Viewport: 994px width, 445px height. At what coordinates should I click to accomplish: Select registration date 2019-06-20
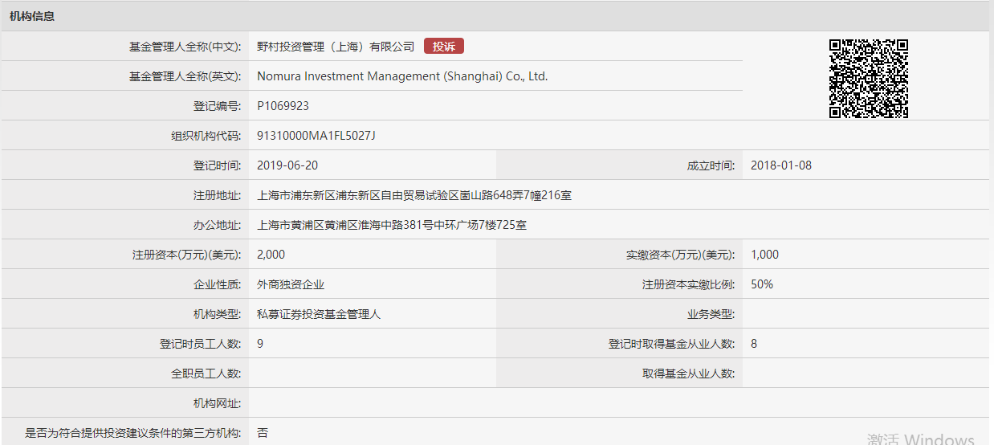287,165
